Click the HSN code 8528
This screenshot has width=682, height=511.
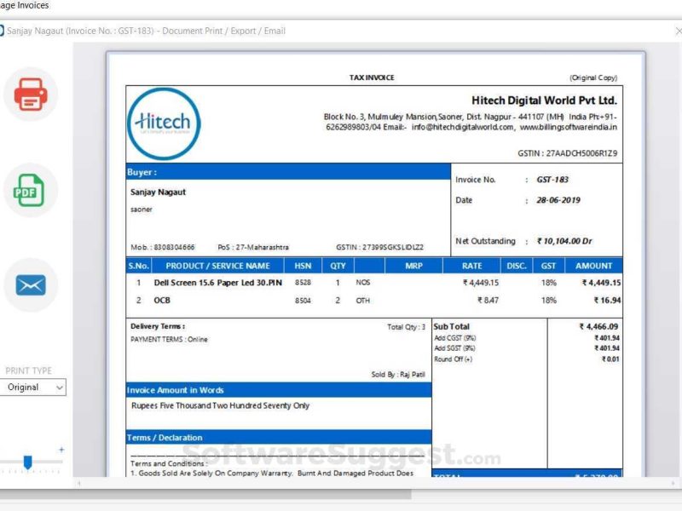[x=303, y=283]
